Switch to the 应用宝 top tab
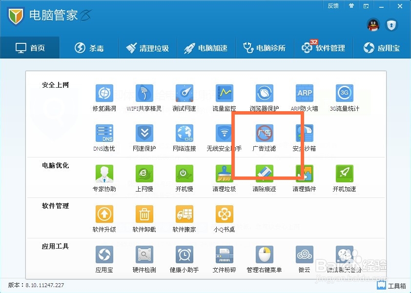 [382, 48]
